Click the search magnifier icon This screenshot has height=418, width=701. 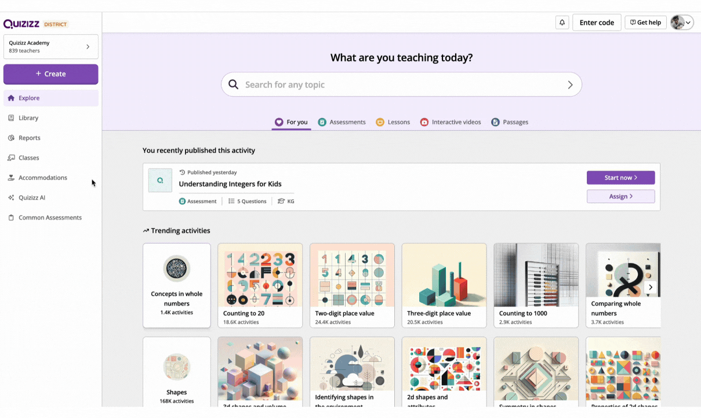pyautogui.click(x=233, y=85)
